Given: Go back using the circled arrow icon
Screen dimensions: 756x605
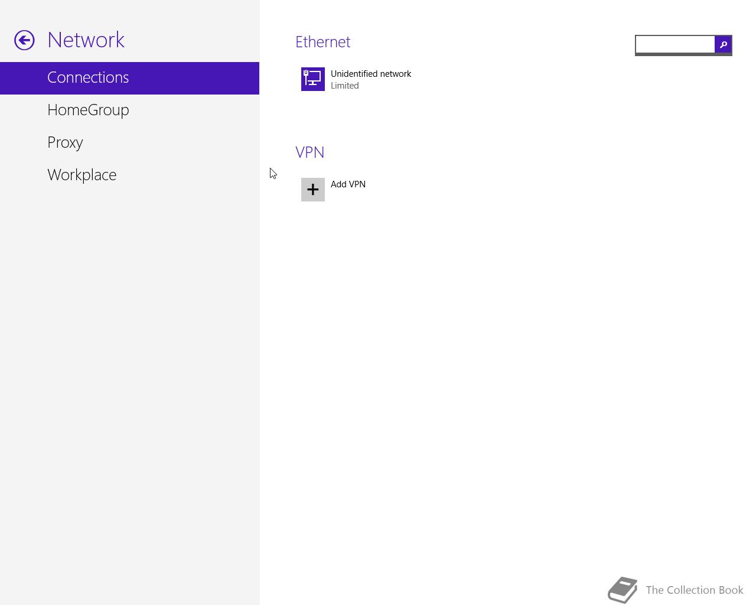Looking at the screenshot, I should pos(24,40).
